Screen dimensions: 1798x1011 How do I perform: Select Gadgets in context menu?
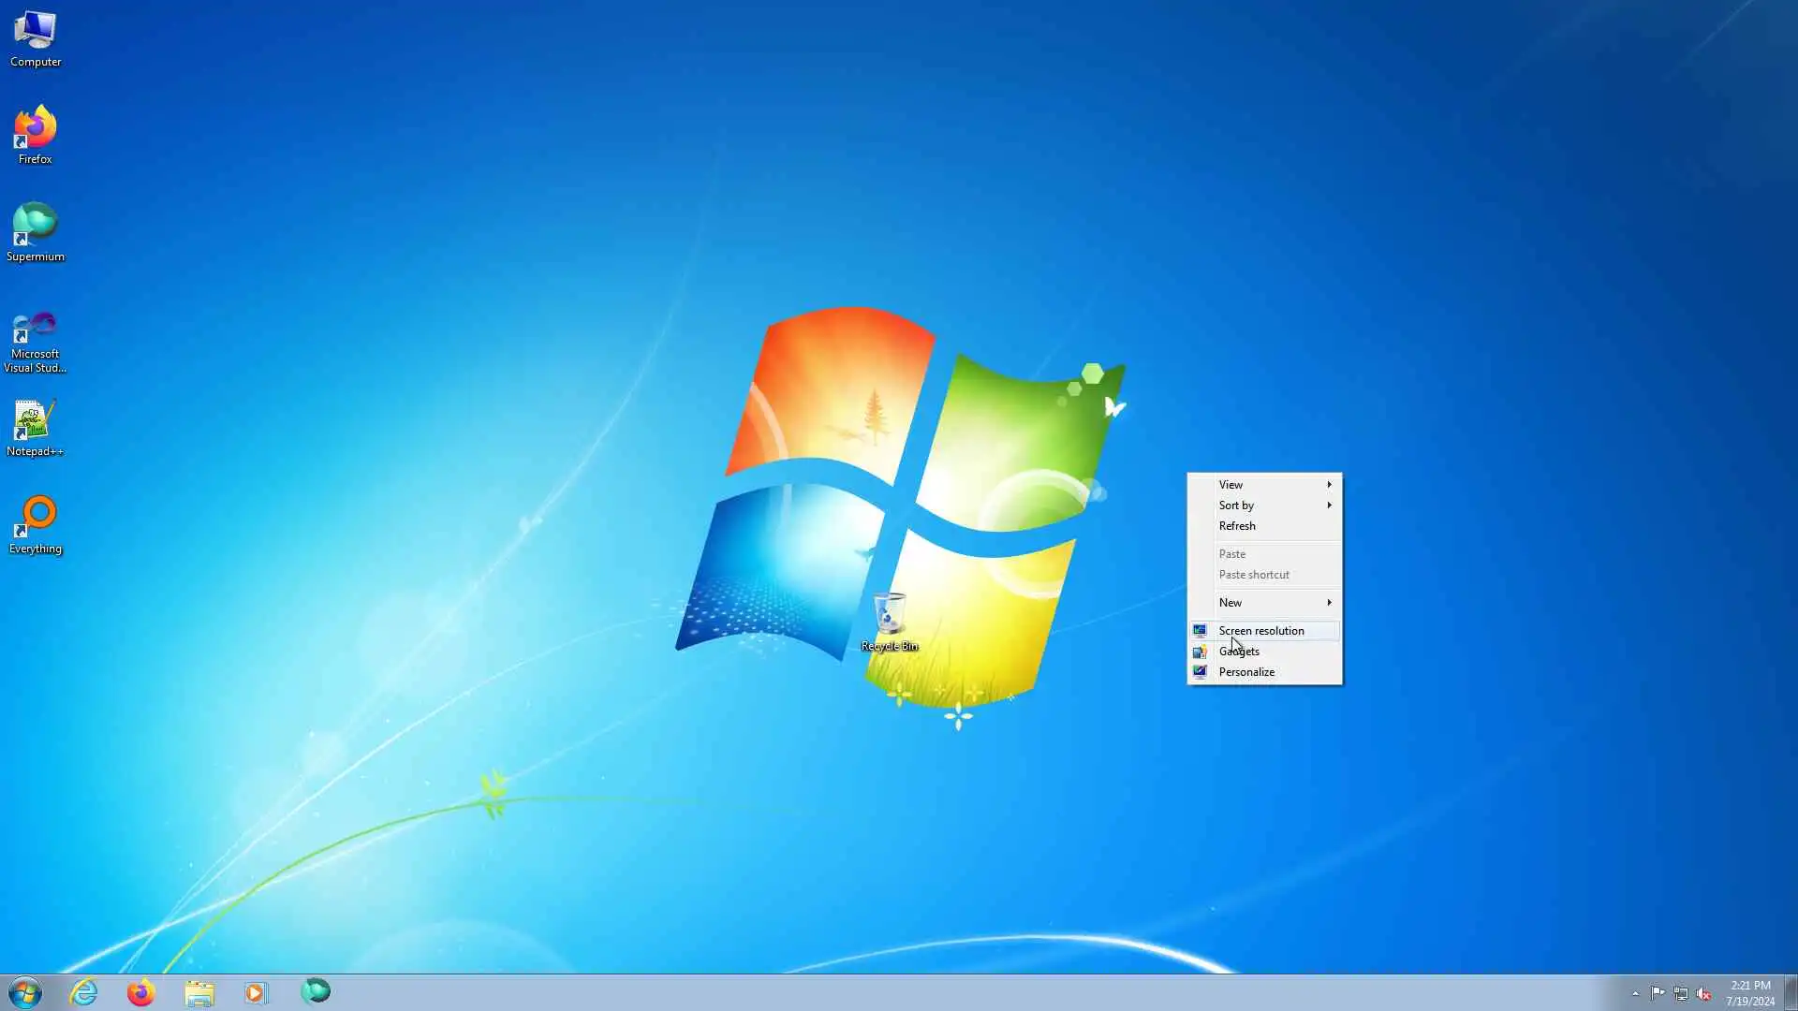click(x=1239, y=652)
